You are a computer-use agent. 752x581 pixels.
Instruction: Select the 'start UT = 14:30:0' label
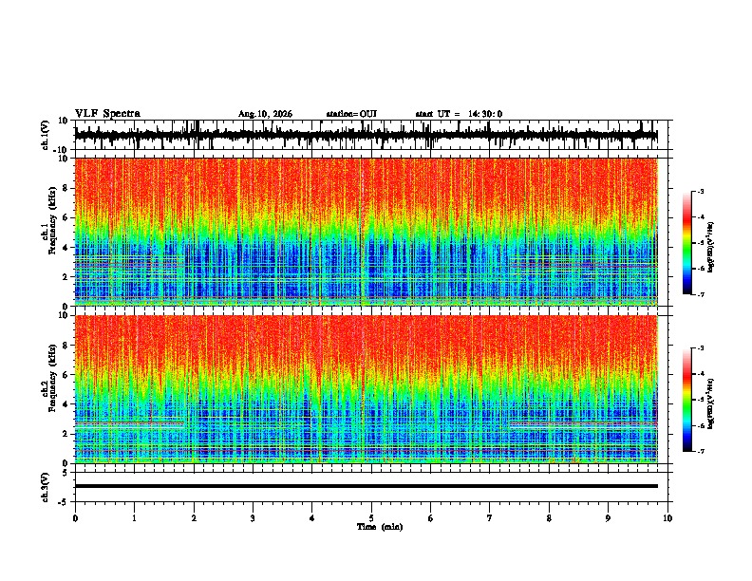[x=459, y=114]
